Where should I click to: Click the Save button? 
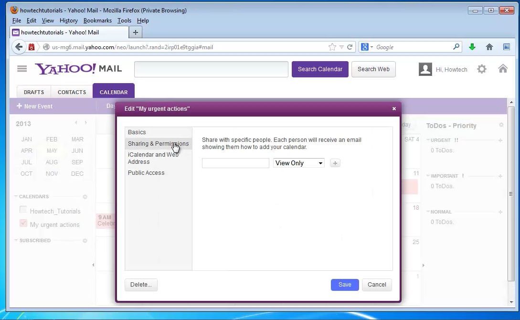tap(345, 285)
